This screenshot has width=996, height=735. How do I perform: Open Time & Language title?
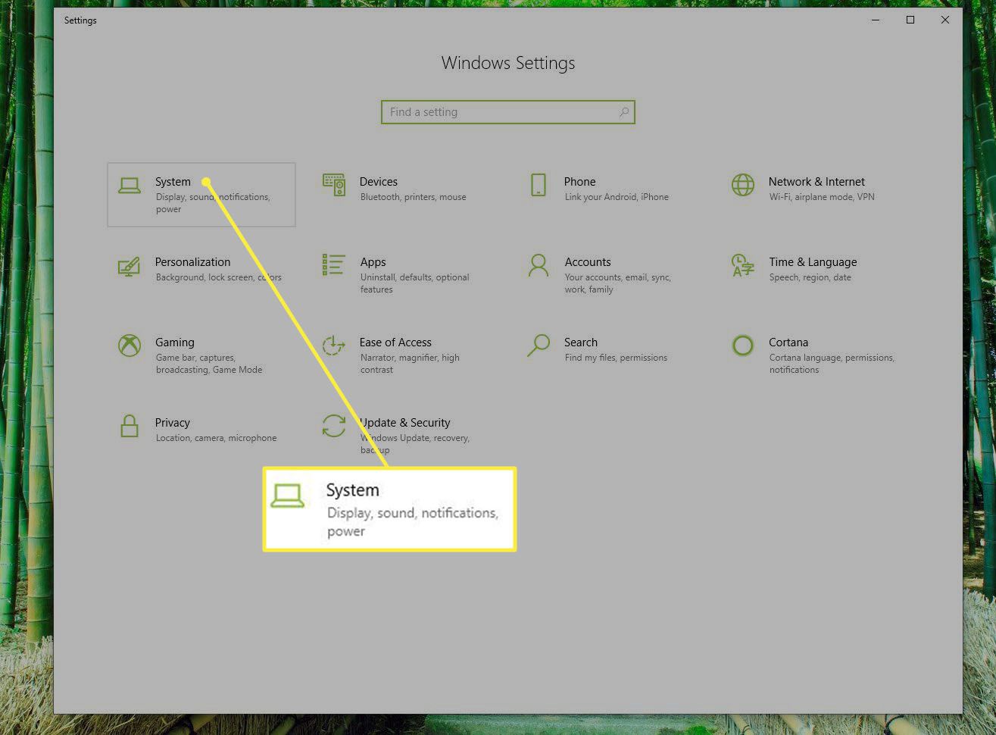pos(813,262)
